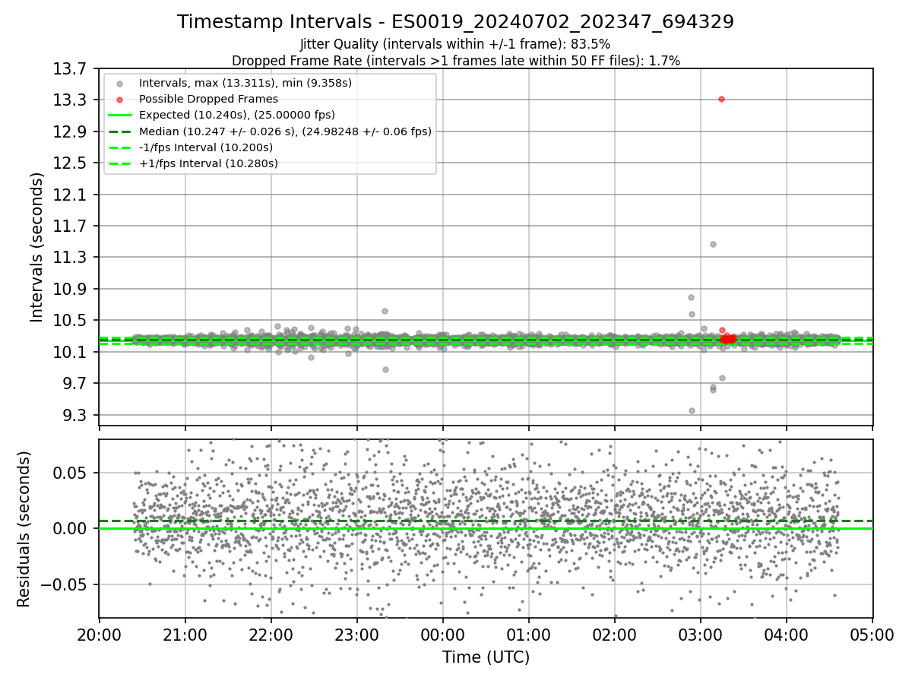Click legend entry 'Median (10.247 +/- 0.026 s)'
The height and width of the screenshot is (684, 912).
tap(285, 131)
